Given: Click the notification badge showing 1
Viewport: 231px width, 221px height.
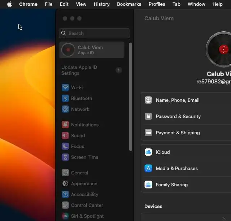Looking at the screenshot, I should 119,70.
